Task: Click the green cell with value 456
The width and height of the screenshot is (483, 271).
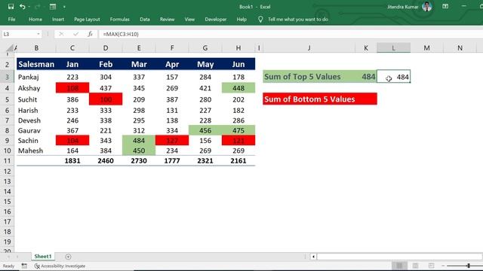Action: click(x=205, y=130)
